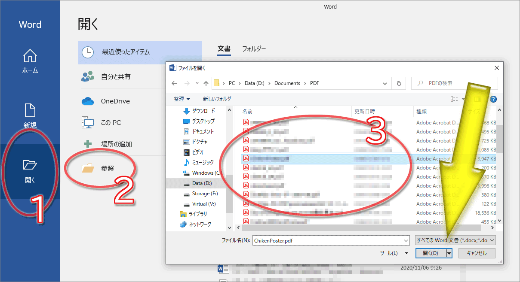Select the file sized 18,536 KB

(x=368, y=213)
